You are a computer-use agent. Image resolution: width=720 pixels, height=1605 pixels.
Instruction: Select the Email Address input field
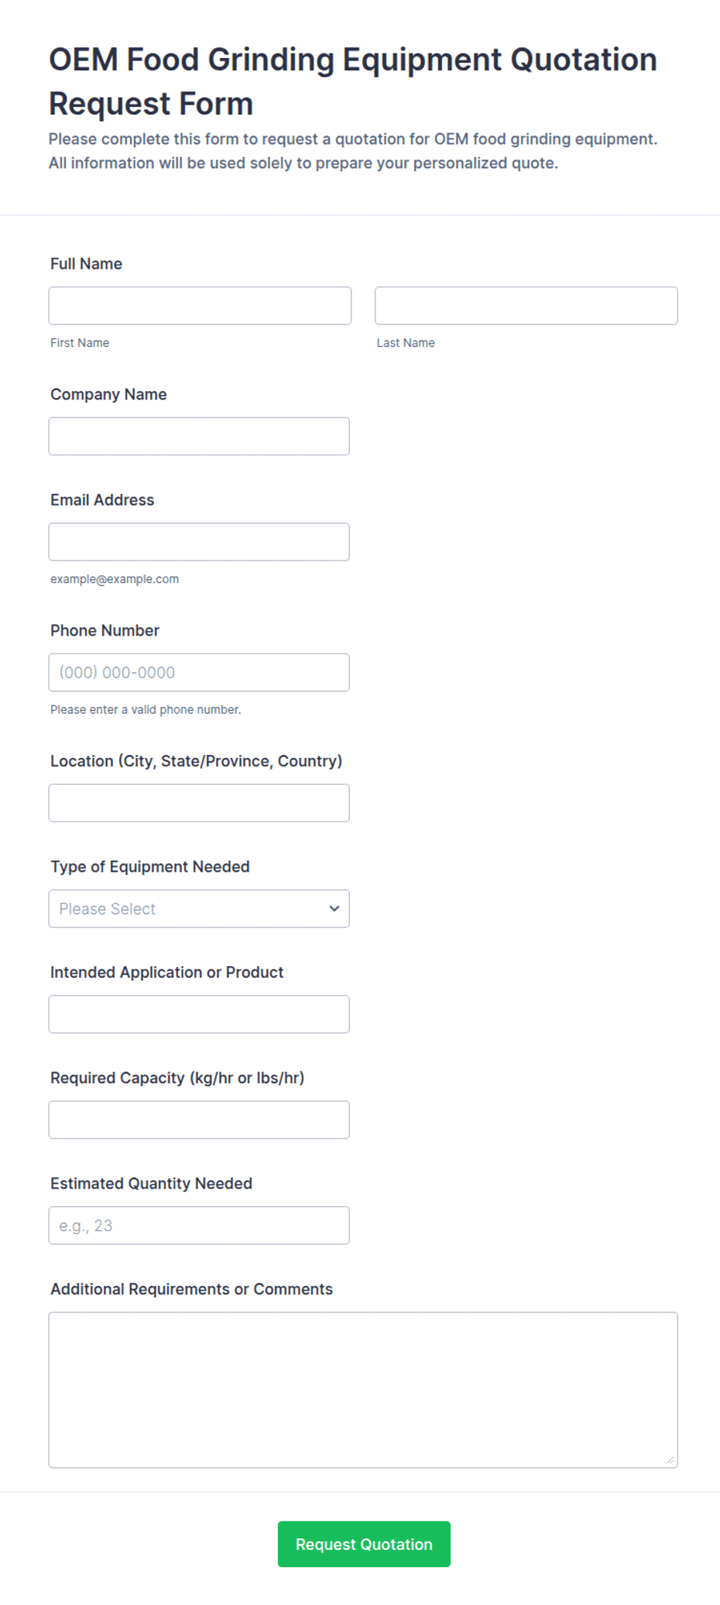pos(199,542)
